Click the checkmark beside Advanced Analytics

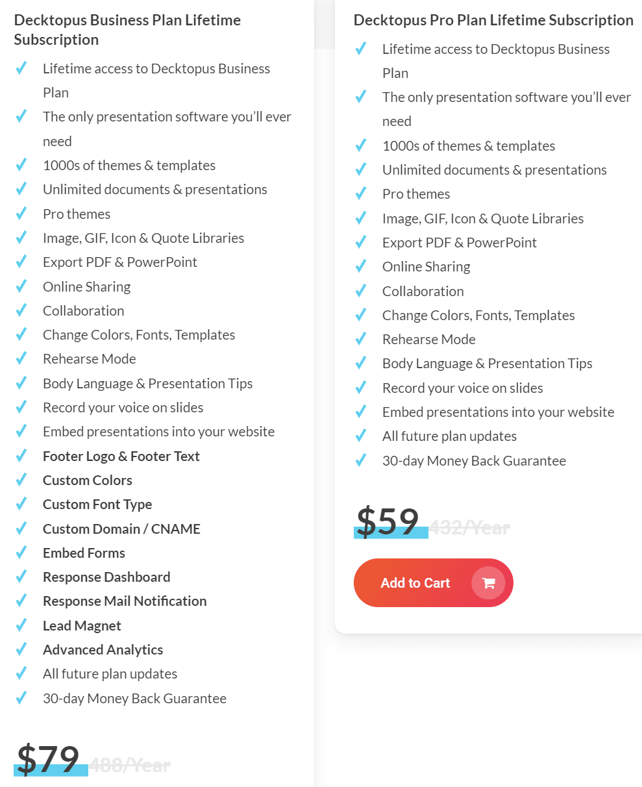(x=21, y=649)
